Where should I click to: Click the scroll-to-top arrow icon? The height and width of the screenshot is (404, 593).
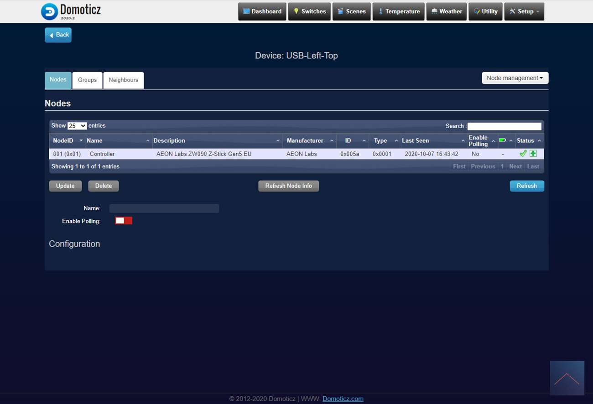pyautogui.click(x=567, y=378)
